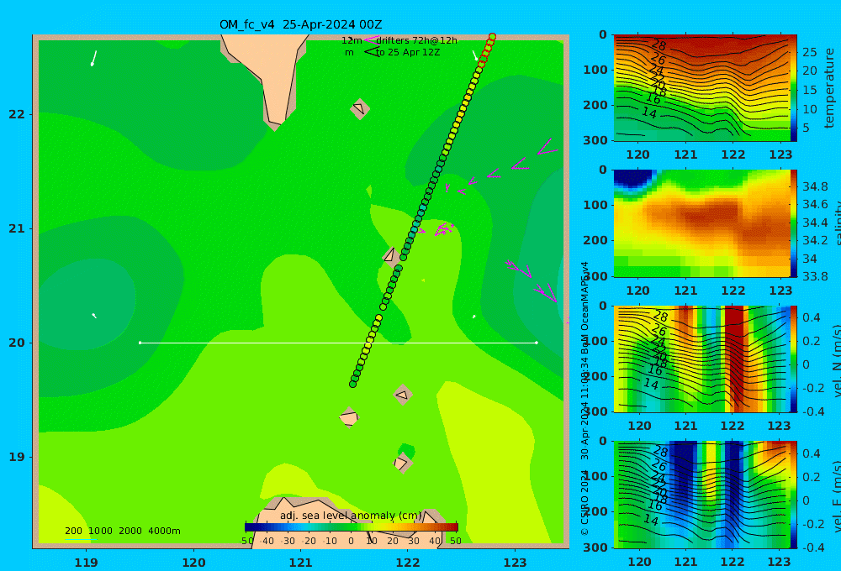
Task: Click the temperature section panel
Action: [701, 88]
